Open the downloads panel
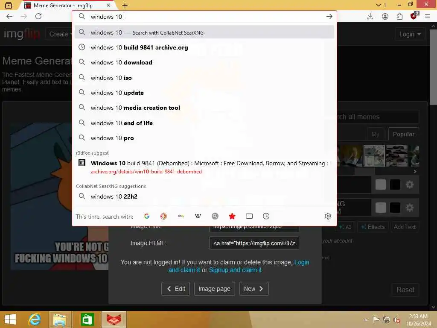This screenshot has width=437, height=328. pos(370,17)
